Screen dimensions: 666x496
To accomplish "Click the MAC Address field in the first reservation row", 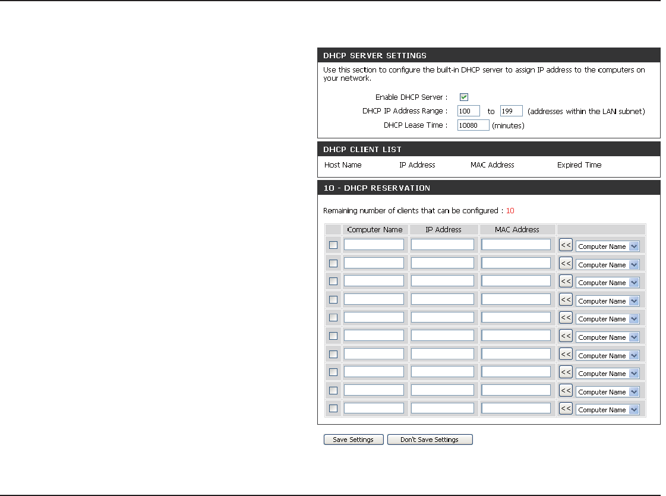I will click(x=516, y=244).
